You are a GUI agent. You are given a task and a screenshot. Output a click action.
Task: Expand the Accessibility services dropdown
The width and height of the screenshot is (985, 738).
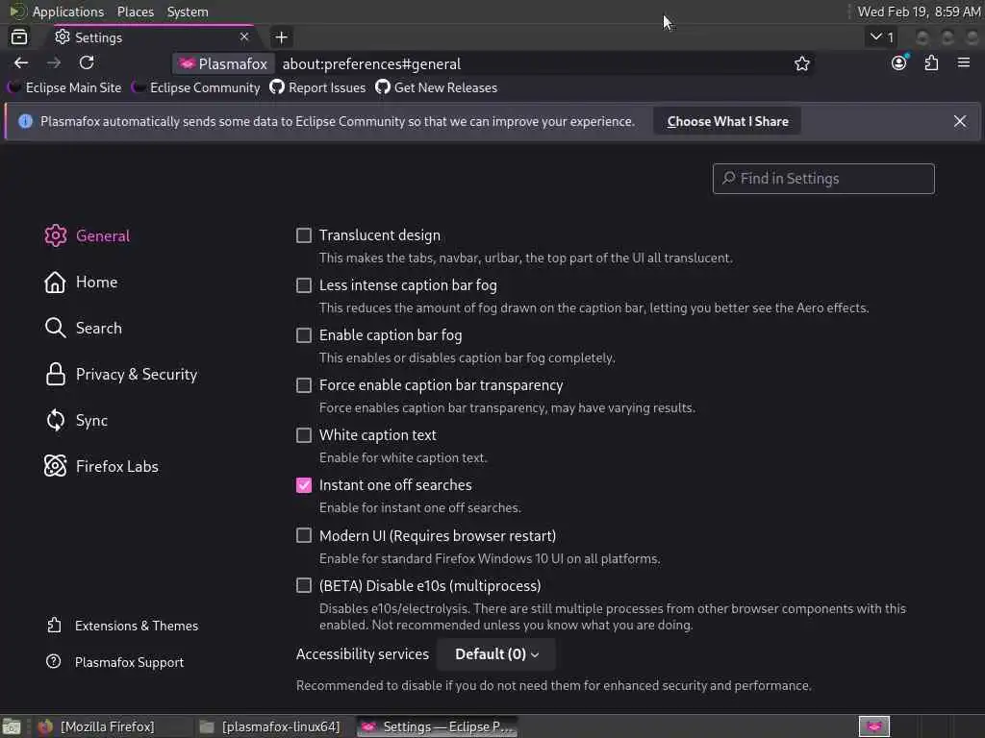tap(496, 654)
